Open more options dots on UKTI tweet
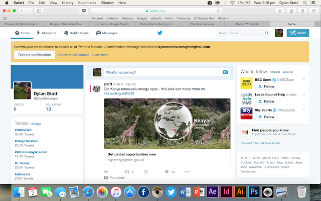This screenshot has width=321, height=201. tap(187, 172)
